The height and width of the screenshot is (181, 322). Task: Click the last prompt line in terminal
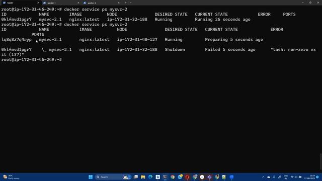31,60
